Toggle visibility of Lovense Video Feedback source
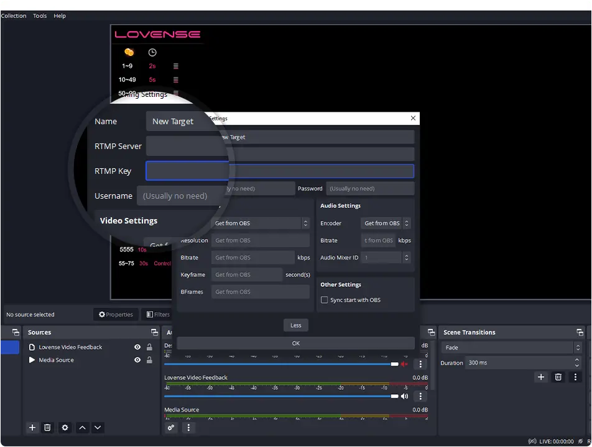Screen dimensions: 592x447 [x=137, y=347]
